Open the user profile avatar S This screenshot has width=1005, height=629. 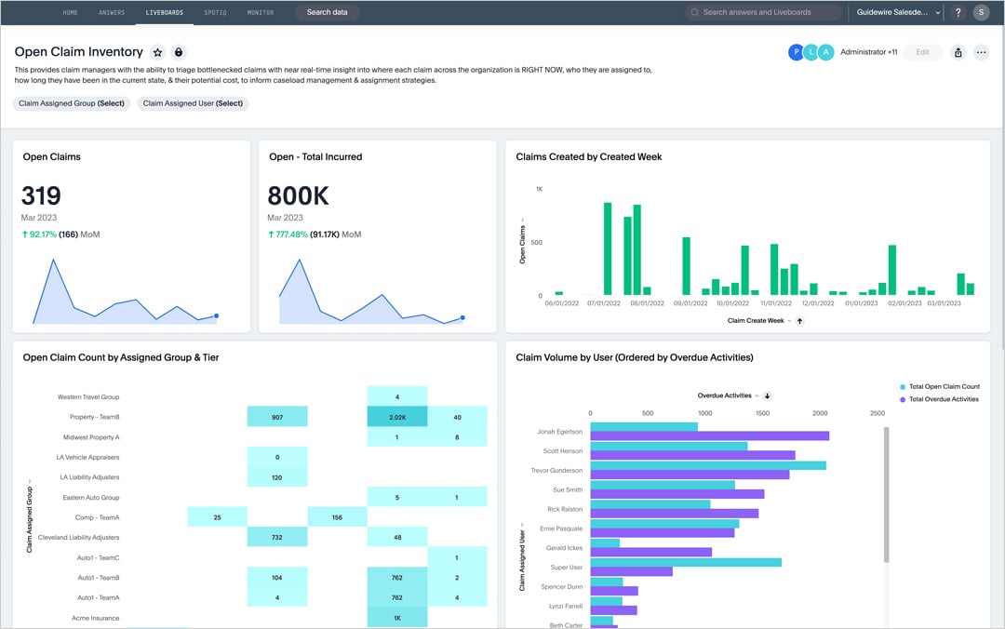click(981, 13)
